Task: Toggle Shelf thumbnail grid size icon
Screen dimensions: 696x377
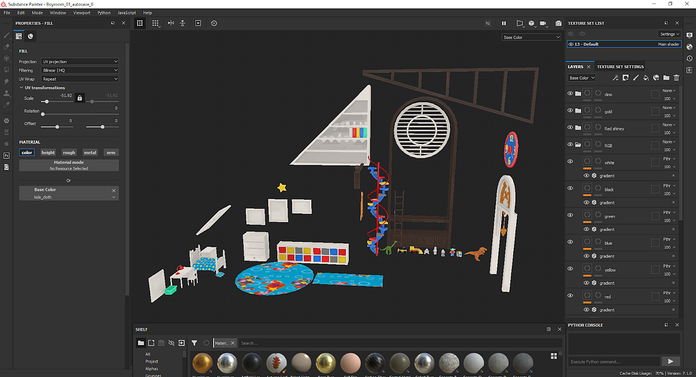Action: [553, 356]
